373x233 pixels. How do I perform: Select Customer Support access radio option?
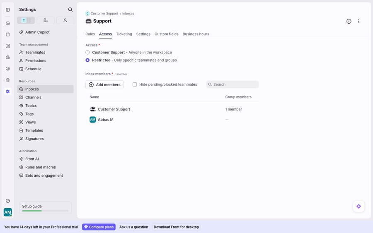coord(87,52)
